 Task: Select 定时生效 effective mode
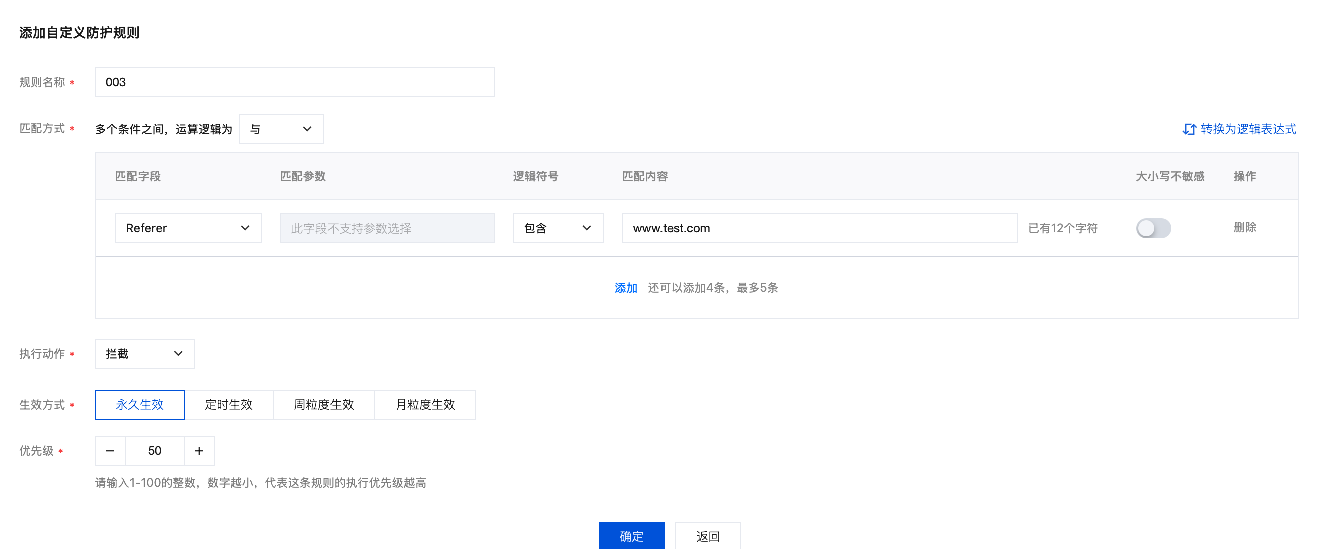click(x=228, y=404)
